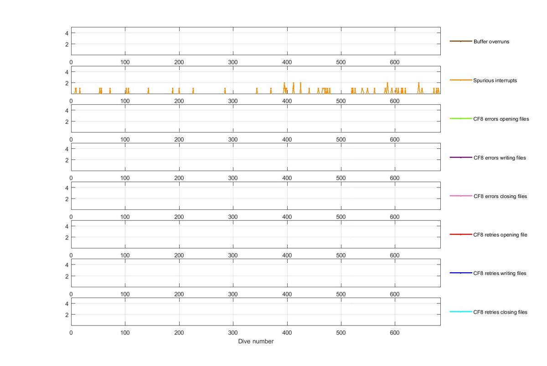Select the cyan CF8 retries closing legend line
Screen dimensions: 547x366
(x=461, y=312)
